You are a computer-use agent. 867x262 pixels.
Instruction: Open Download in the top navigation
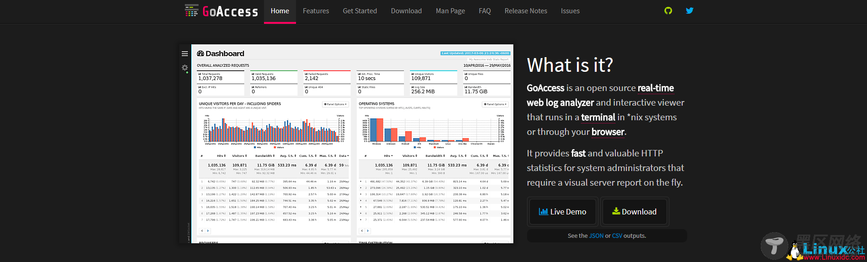[406, 11]
